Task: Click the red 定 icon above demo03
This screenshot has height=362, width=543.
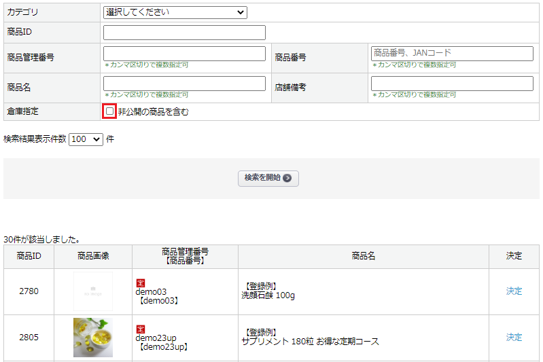Action: coord(140,283)
